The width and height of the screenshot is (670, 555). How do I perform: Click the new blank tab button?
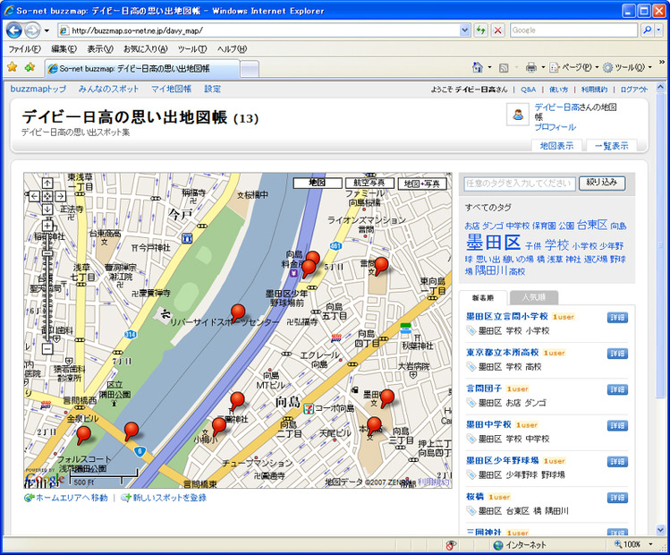[250, 69]
